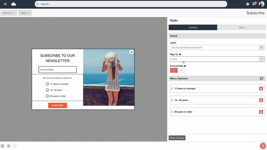Click the search magnifier icon
267x150 pixels.
click(38, 4)
